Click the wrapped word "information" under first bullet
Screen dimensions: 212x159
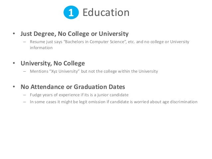(41, 47)
